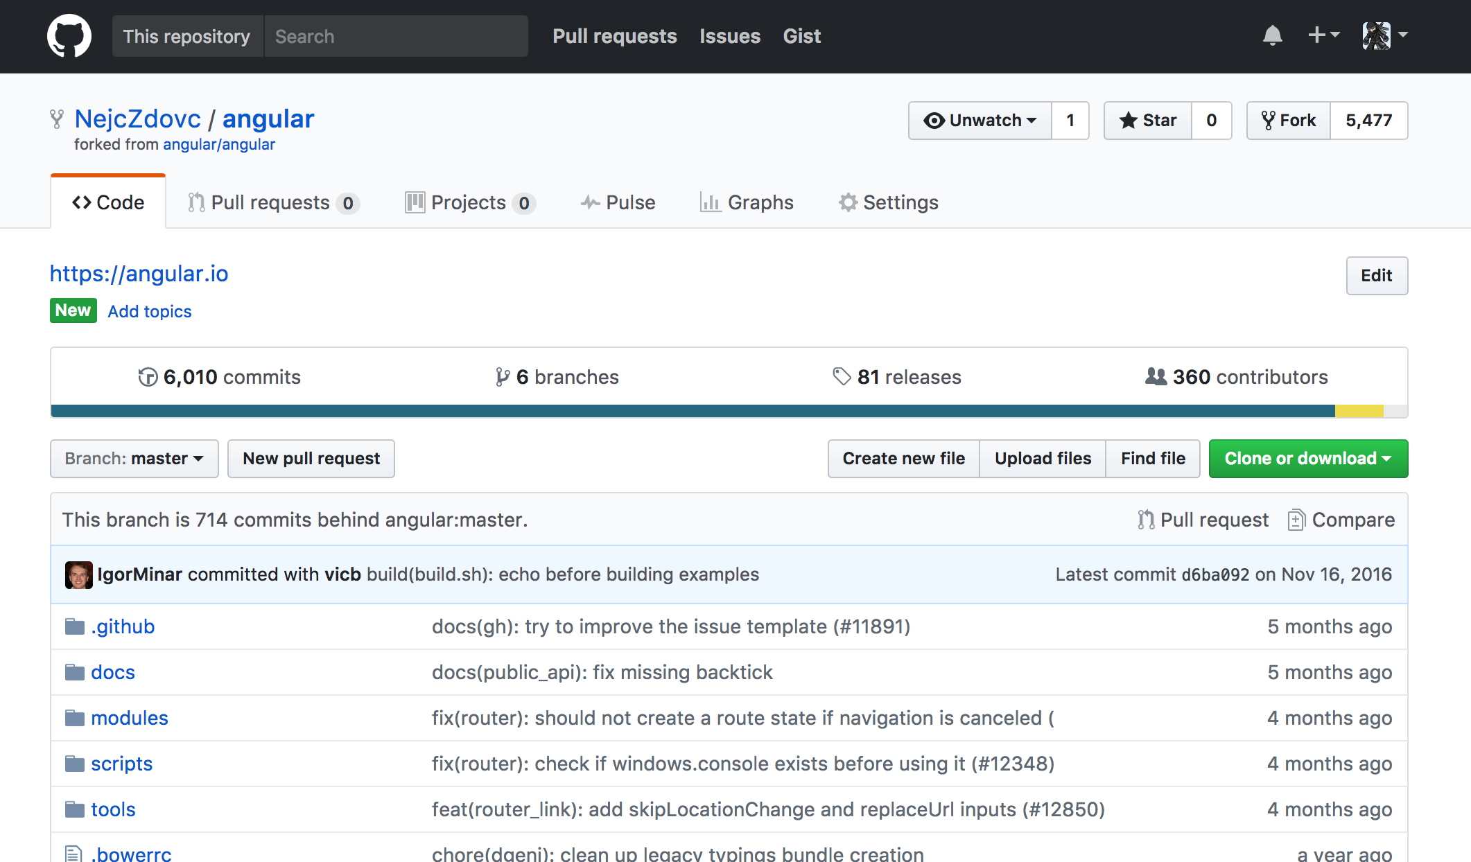Expand the Branch: master selector
The image size is (1471, 862).
point(134,459)
